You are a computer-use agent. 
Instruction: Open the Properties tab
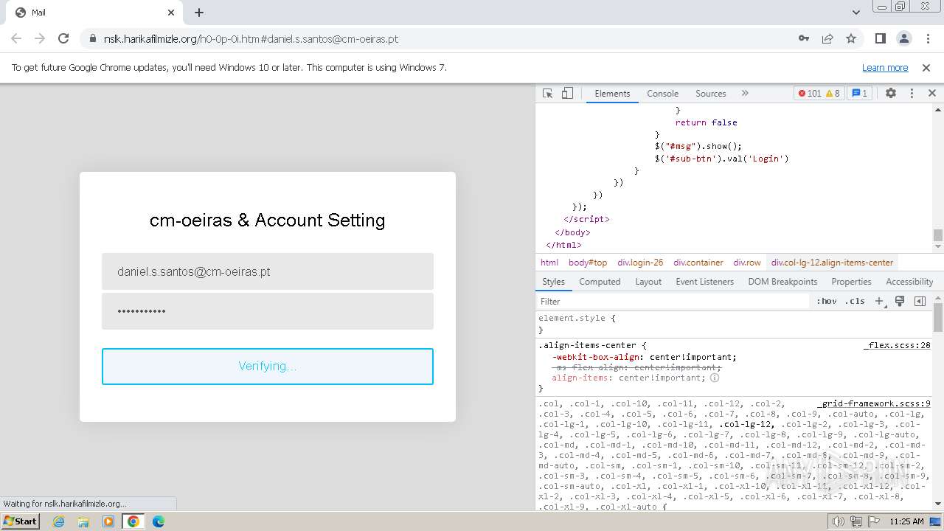pos(851,282)
